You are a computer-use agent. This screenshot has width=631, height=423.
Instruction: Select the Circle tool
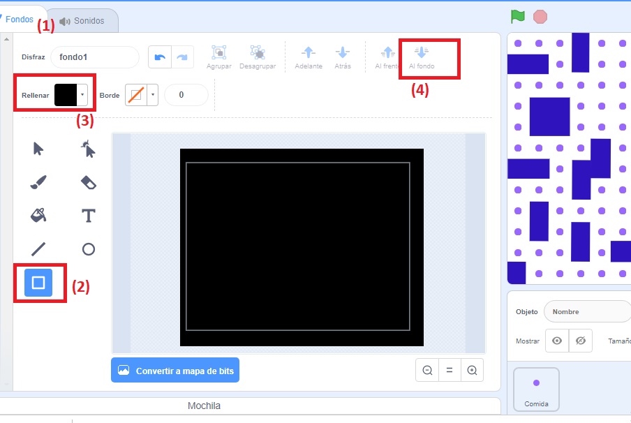[x=88, y=248]
